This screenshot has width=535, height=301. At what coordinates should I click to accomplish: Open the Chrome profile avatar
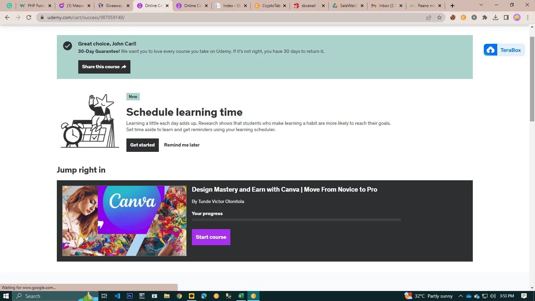(517, 17)
